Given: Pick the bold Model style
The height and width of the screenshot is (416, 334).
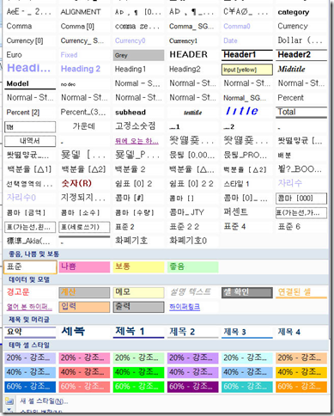Looking at the screenshot, I should click(30, 84).
